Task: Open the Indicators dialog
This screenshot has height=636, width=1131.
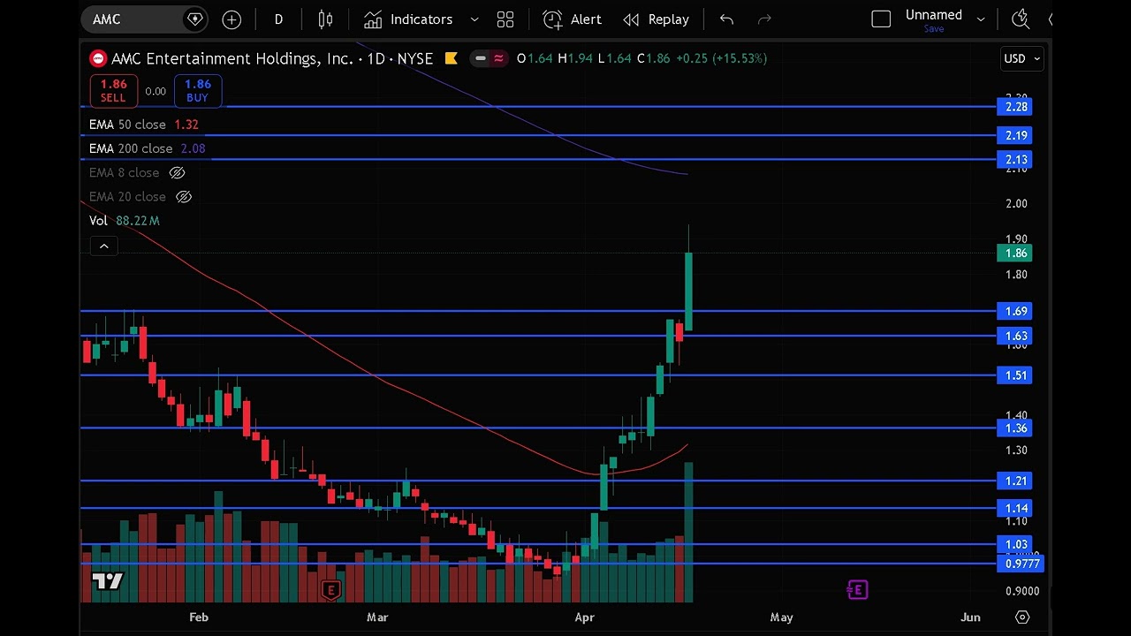Action: pyautogui.click(x=409, y=19)
